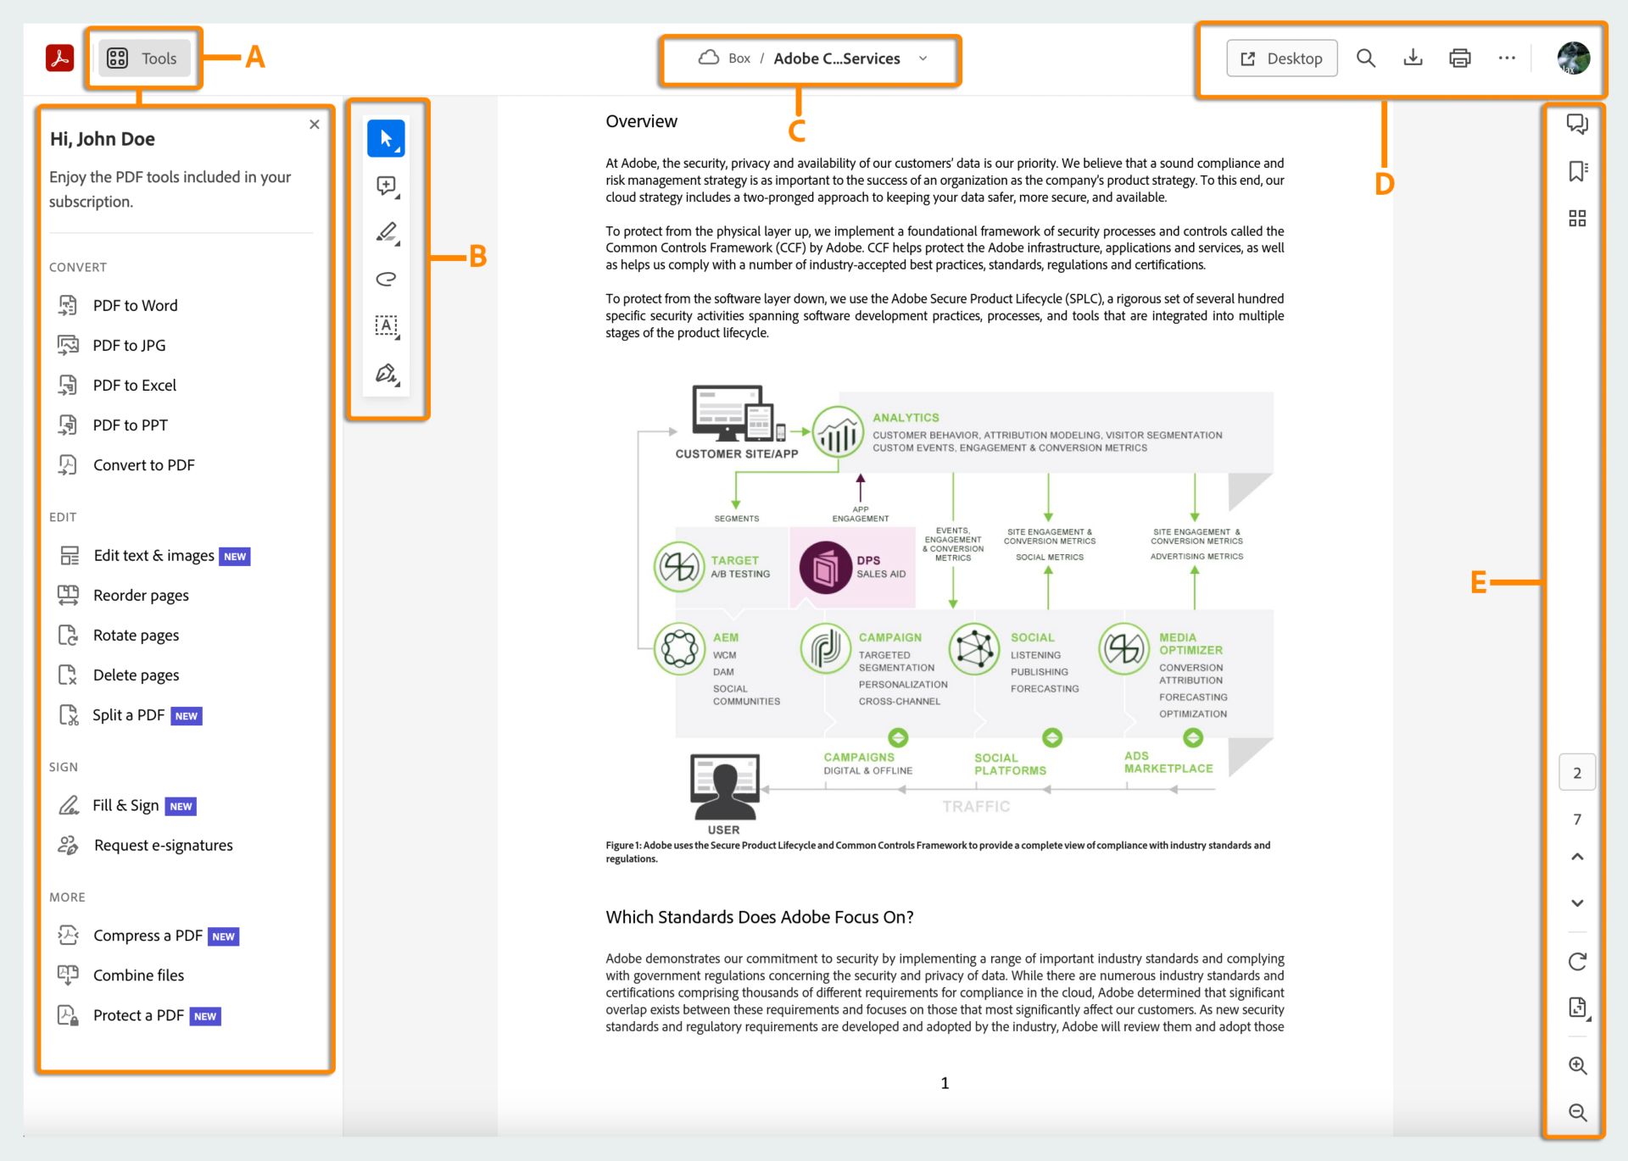The height and width of the screenshot is (1161, 1628).
Task: Click the Desktop button to switch view
Action: pos(1281,57)
